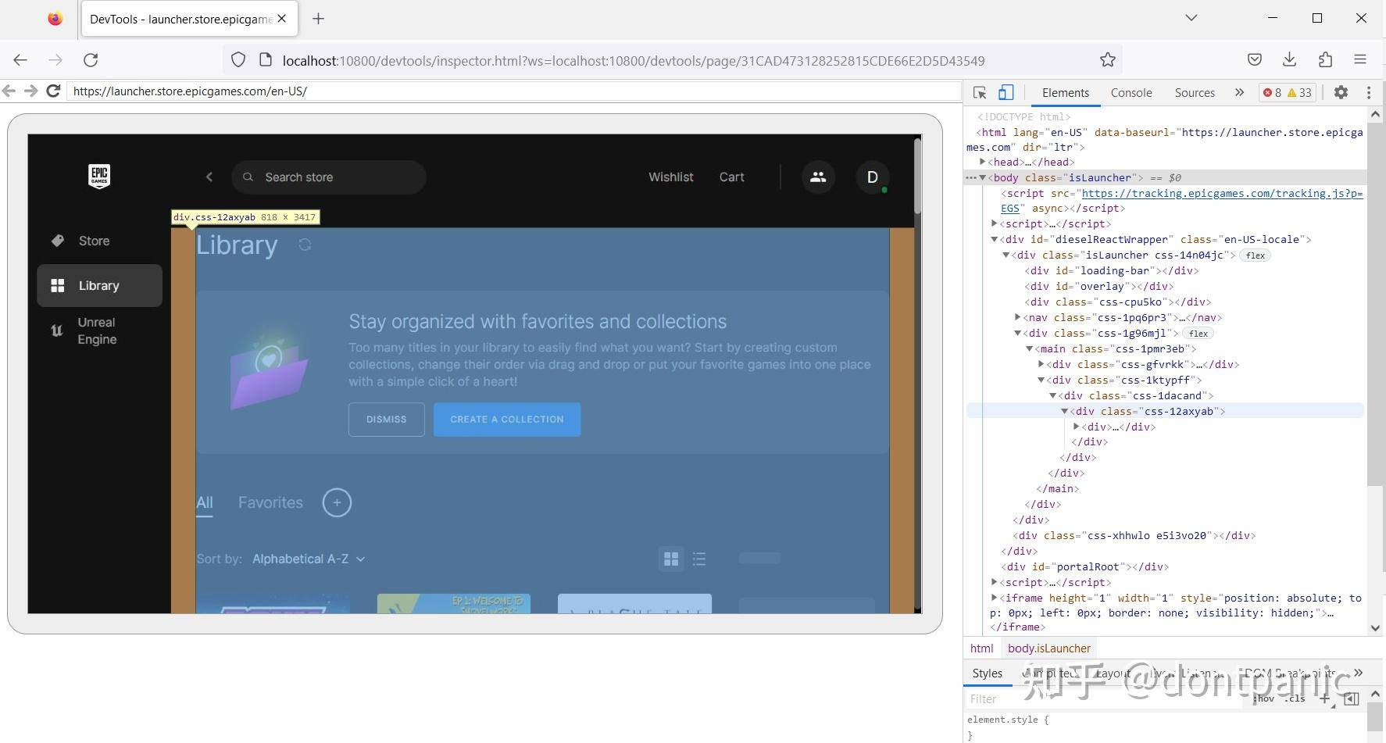Expand the nav css-1pq6pr3 element
This screenshot has height=743, width=1386.
pyautogui.click(x=1017, y=317)
